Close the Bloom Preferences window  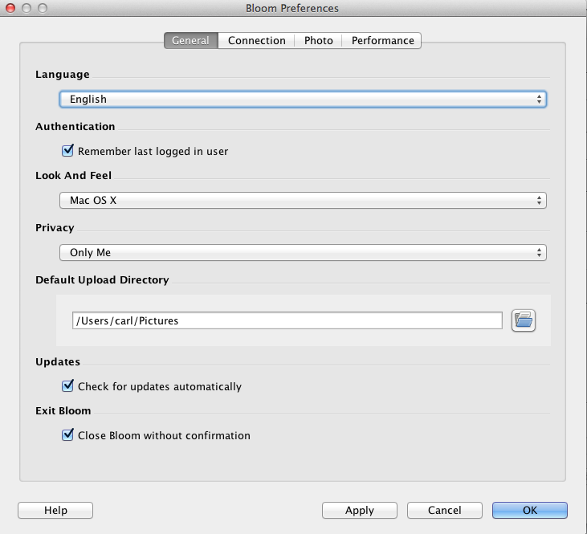(x=10, y=8)
